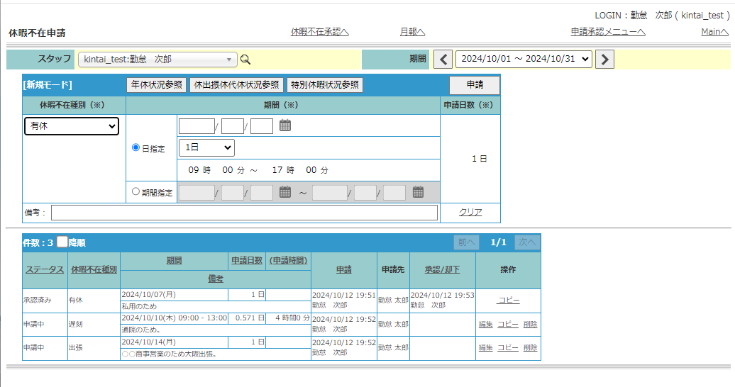735x387 pixels.
Task: Sort by the ステータス column header
Action: click(45, 270)
